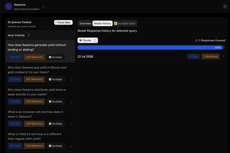The height and width of the screenshot is (153, 230).
Task: Click the Seasons brand logo icon
Action: [9, 6]
